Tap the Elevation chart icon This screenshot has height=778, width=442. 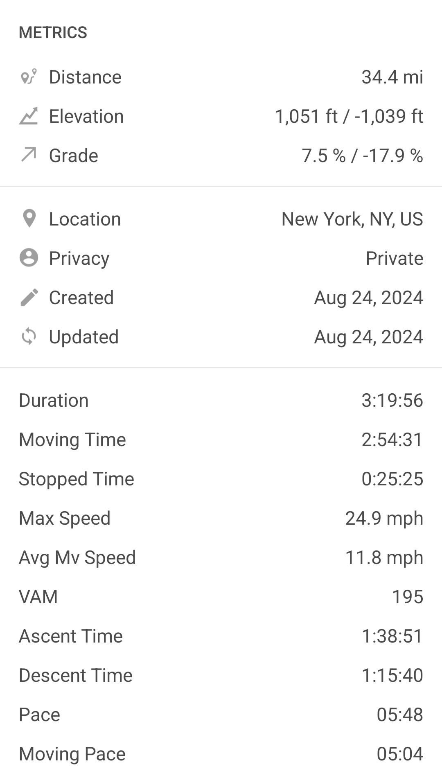tap(29, 116)
